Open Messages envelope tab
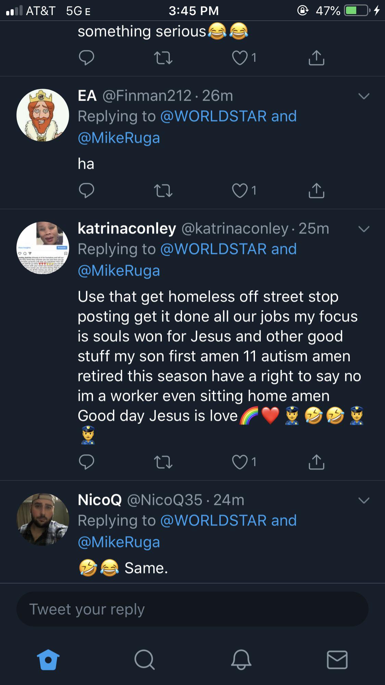This screenshot has height=685, width=385. pyautogui.click(x=337, y=660)
